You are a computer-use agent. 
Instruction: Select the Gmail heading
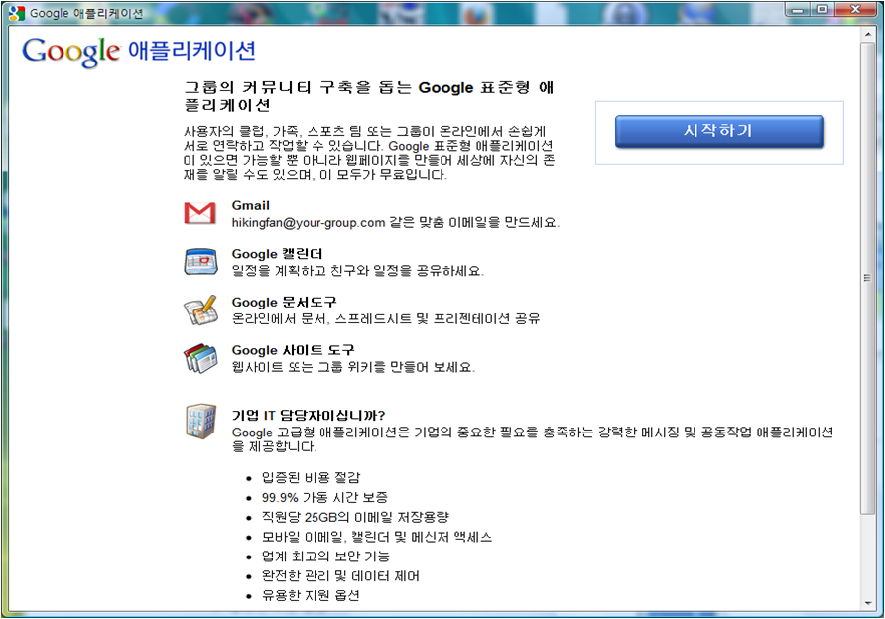(x=251, y=206)
